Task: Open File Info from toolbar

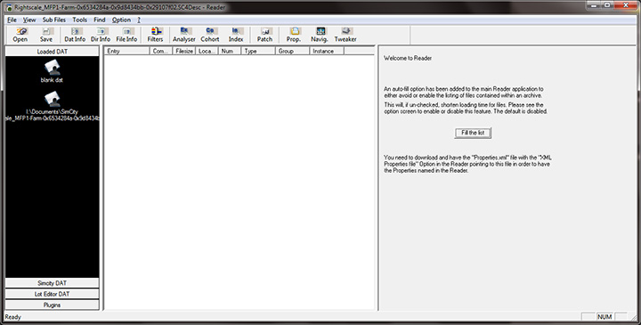Action: coord(126,35)
